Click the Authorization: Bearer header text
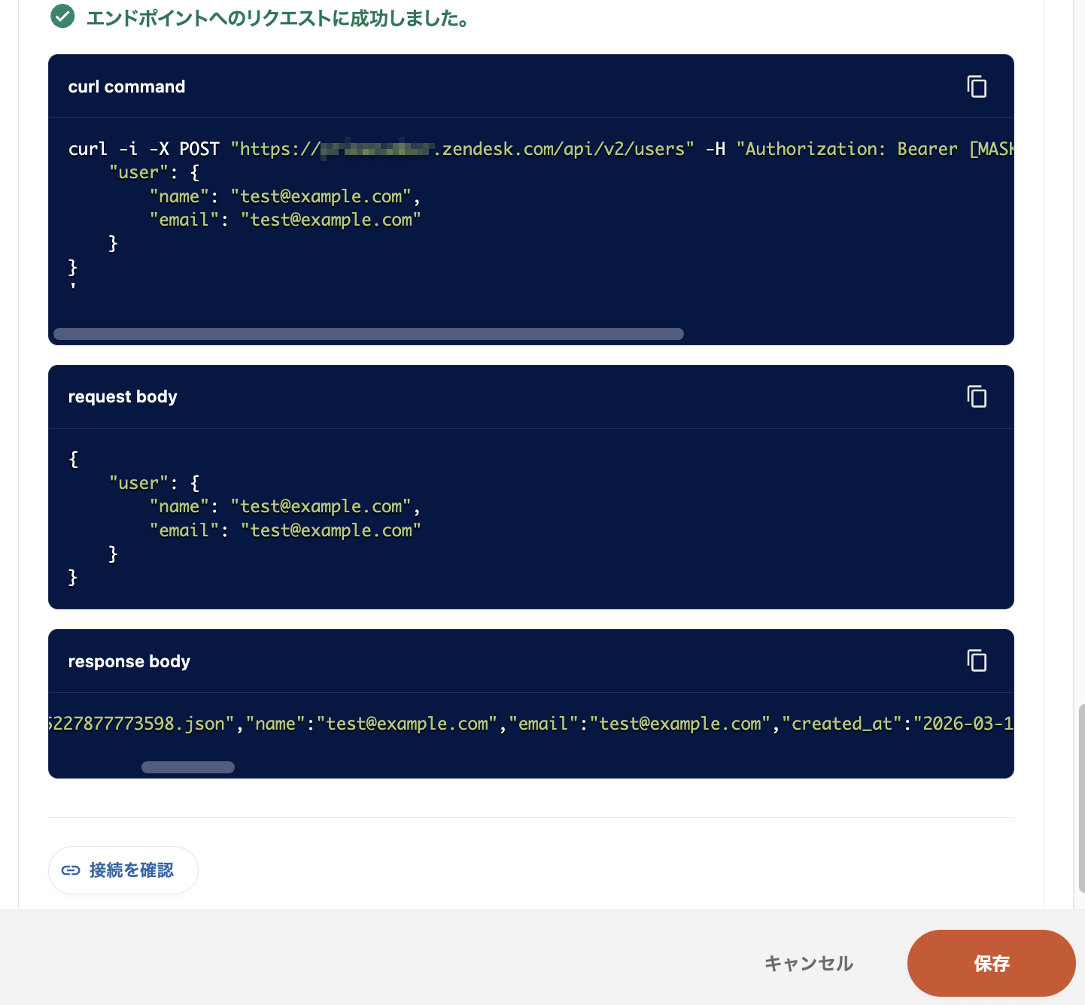The image size is (1085, 1005). (x=850, y=149)
